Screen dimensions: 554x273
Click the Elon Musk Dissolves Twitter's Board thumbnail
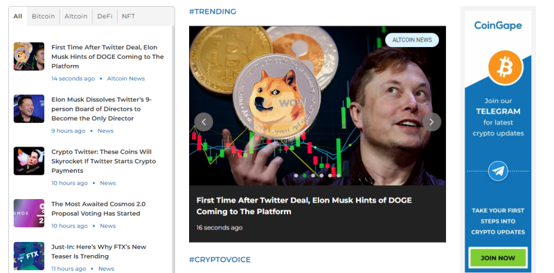pyautogui.click(x=29, y=109)
